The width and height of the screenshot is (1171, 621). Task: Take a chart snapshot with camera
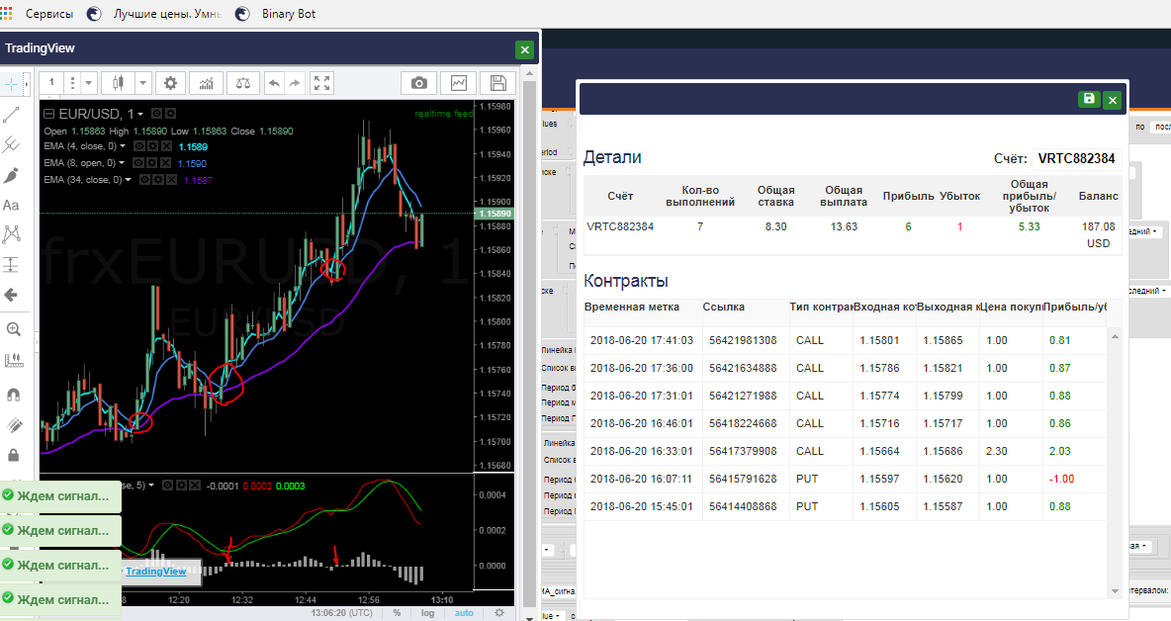pyautogui.click(x=419, y=83)
